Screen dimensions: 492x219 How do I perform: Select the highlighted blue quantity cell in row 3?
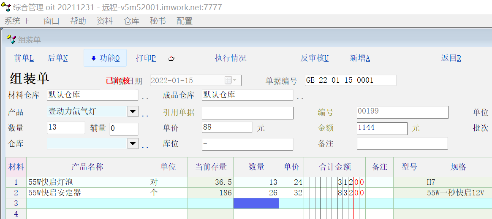(256, 203)
